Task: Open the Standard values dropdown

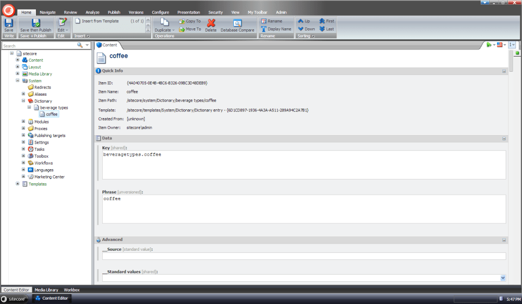Action: coord(502,278)
